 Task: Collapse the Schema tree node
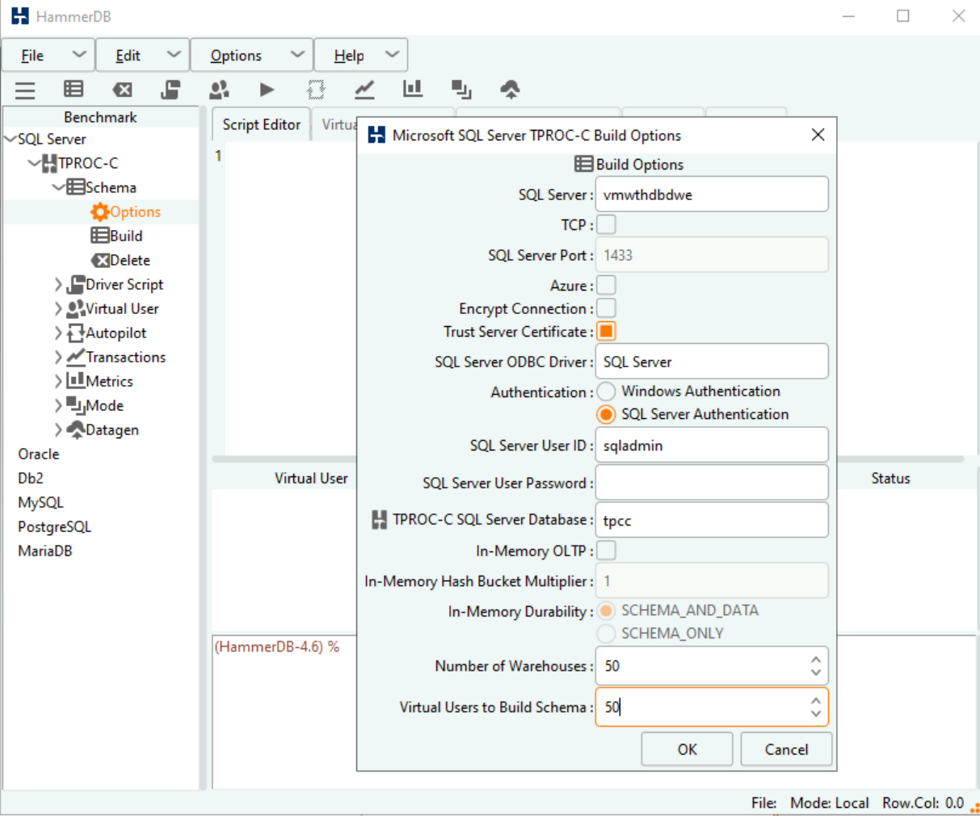click(x=58, y=187)
